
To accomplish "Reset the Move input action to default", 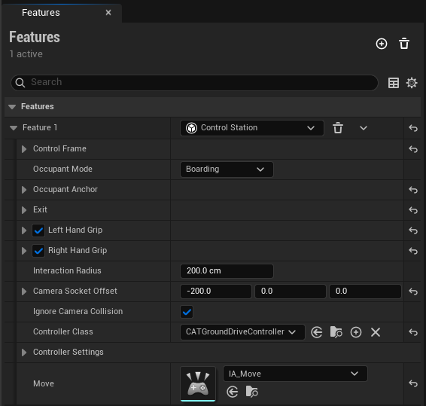I will click(413, 383).
